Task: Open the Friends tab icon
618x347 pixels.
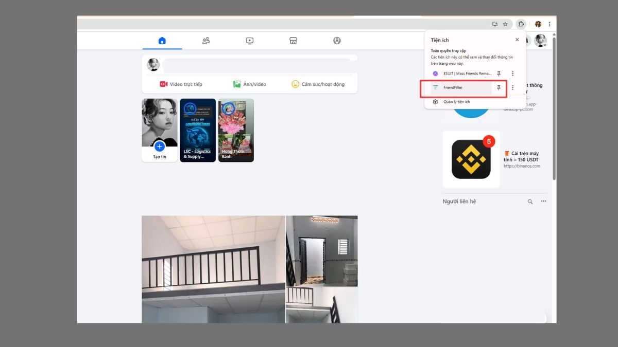Action: tap(206, 41)
